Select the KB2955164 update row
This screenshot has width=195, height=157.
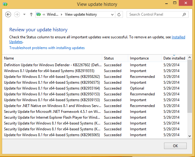(x=94, y=88)
